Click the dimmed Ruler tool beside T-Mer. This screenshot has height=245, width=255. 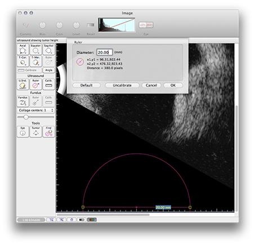point(48,61)
